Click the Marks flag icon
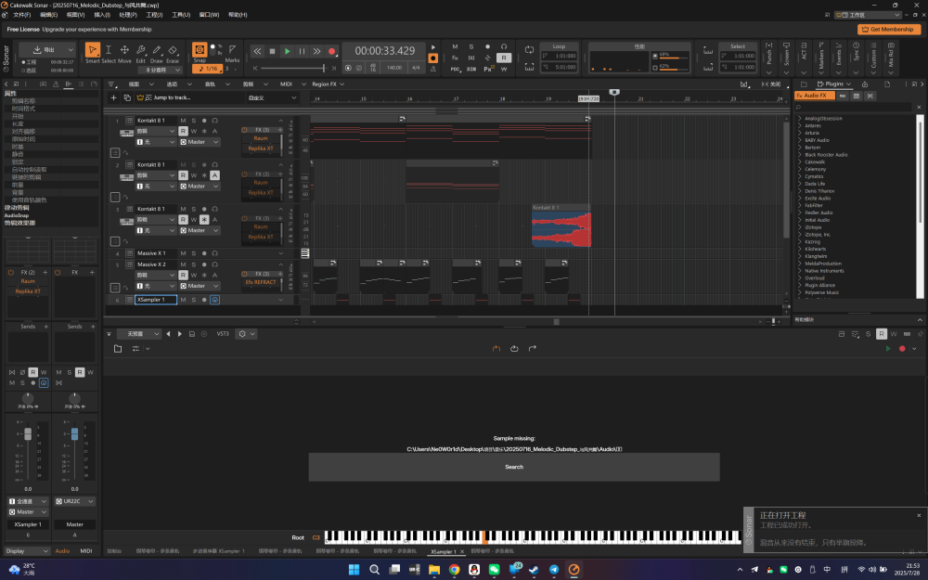928x580 pixels. pos(233,50)
